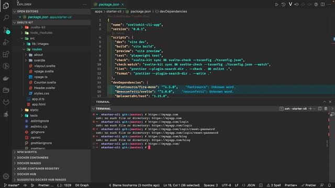Open the Explorer view in activity bar
Viewport: 335px width, 188px height.
pos(6,6)
